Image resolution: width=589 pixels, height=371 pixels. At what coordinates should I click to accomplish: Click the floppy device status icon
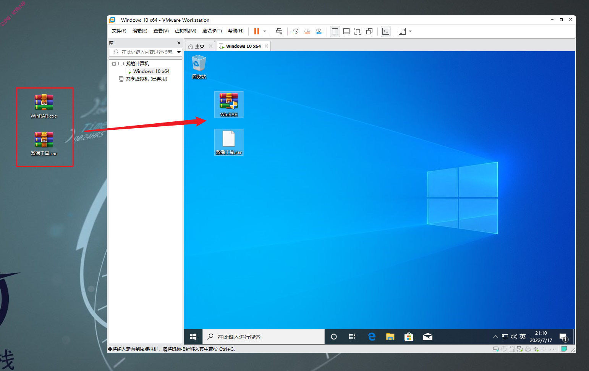(512, 349)
